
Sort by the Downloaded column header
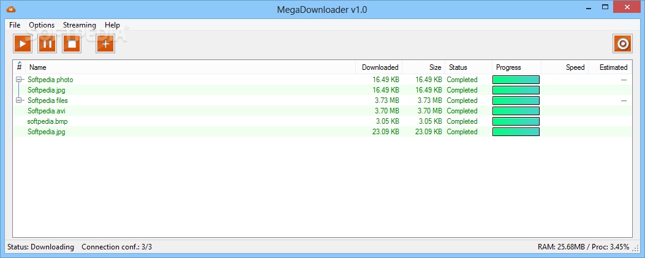click(x=379, y=67)
